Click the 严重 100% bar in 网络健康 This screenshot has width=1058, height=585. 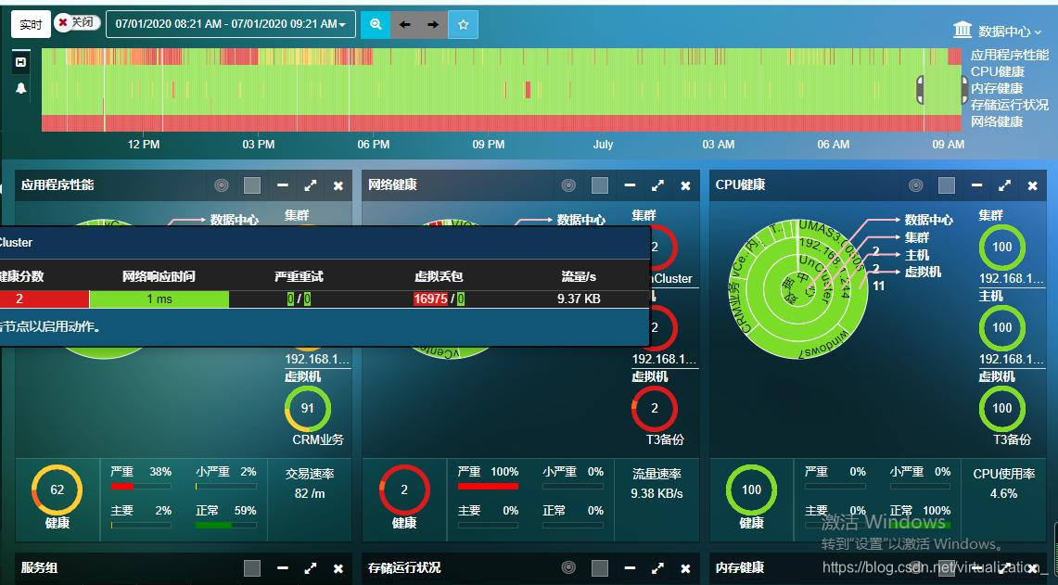pyautogui.click(x=488, y=486)
